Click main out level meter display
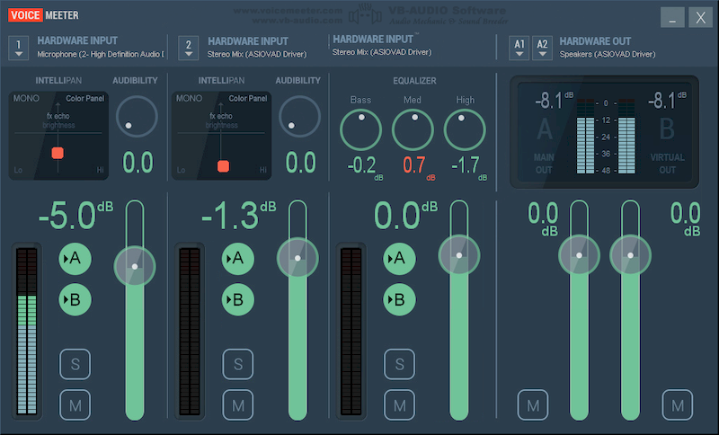Image resolution: width=719 pixels, height=435 pixels. pos(606,136)
